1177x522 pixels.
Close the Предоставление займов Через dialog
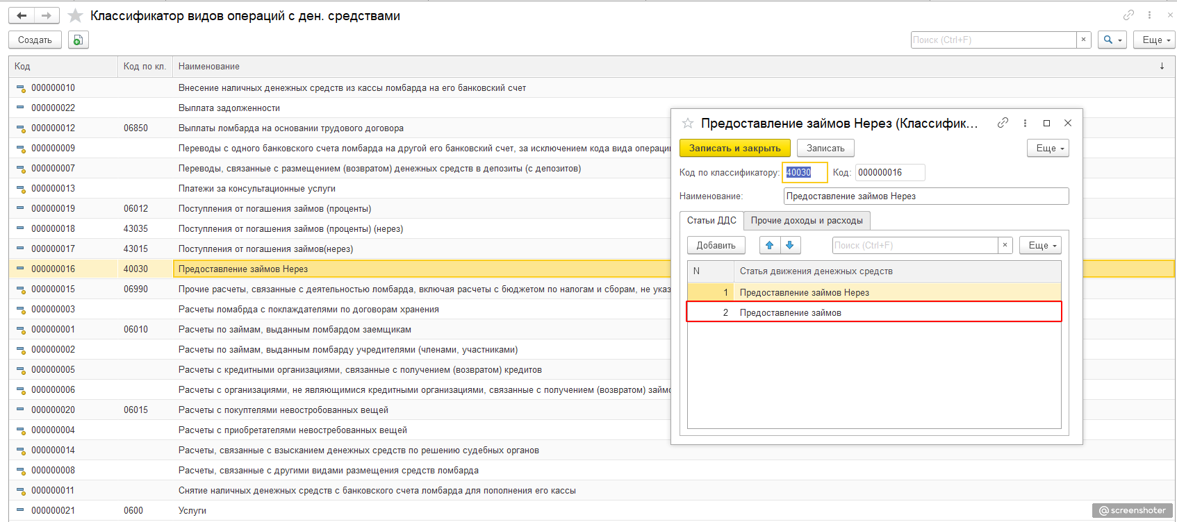click(1068, 123)
